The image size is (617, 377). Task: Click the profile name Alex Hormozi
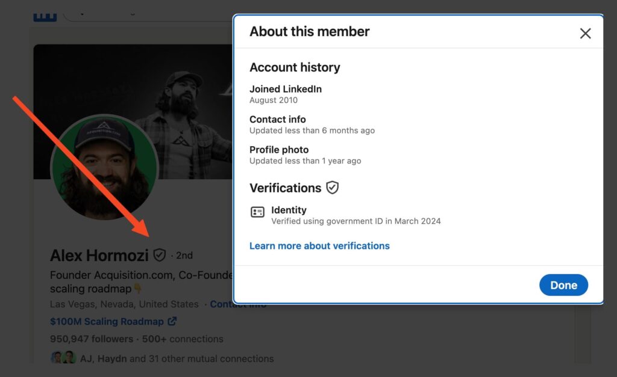pyautogui.click(x=99, y=256)
